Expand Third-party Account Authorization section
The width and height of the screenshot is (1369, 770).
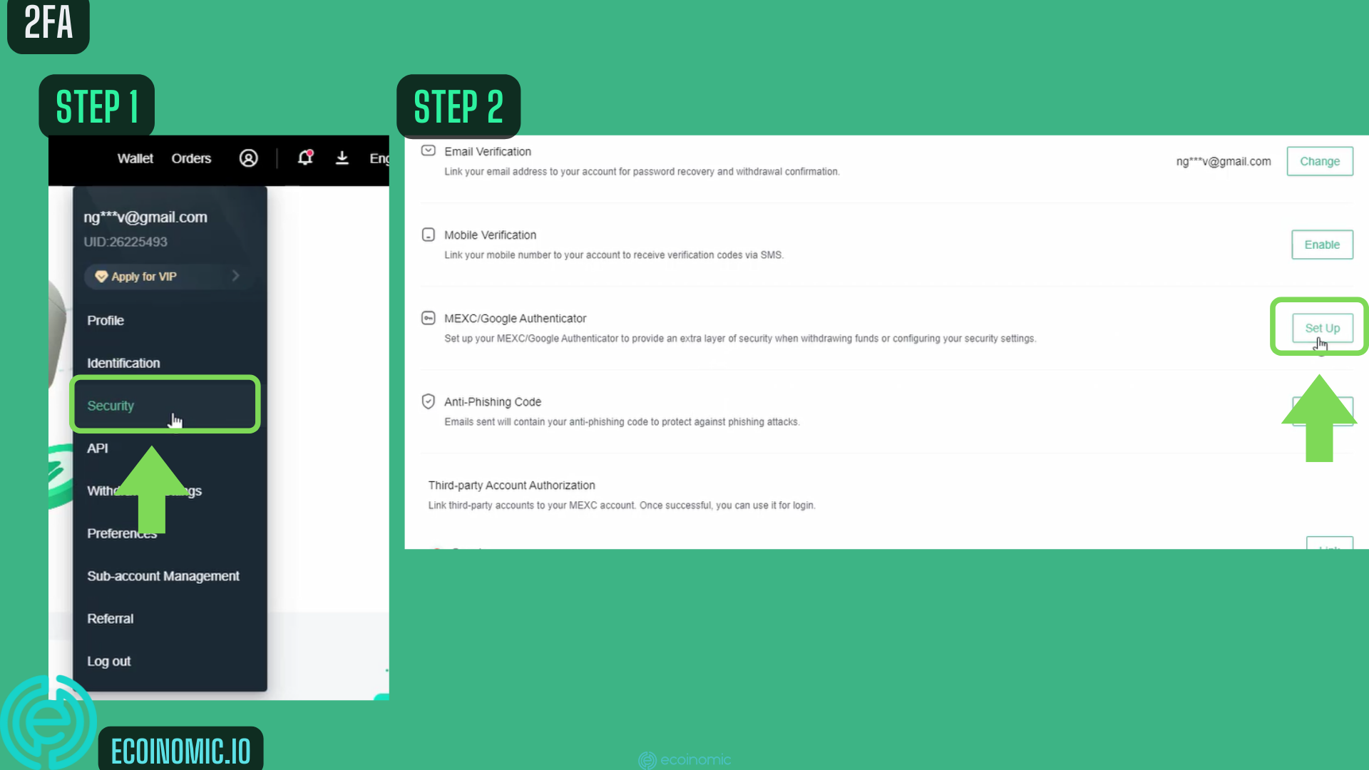tap(511, 485)
